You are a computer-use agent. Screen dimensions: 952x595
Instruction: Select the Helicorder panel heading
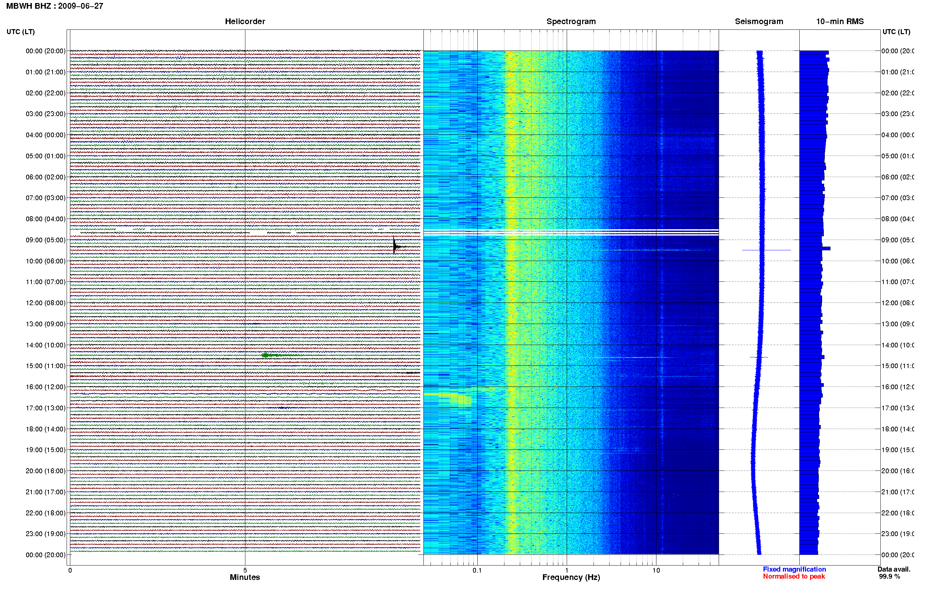[245, 22]
